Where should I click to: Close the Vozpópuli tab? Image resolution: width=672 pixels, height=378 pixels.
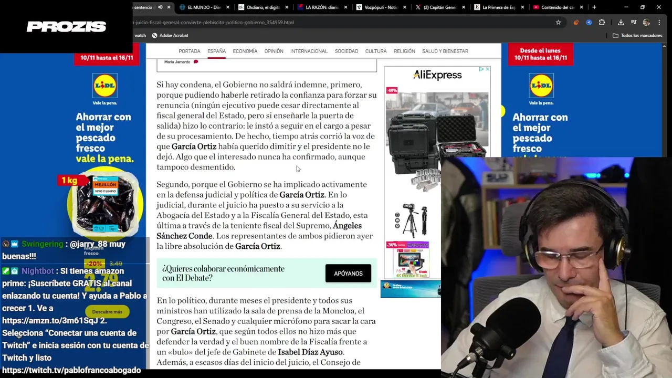click(404, 7)
